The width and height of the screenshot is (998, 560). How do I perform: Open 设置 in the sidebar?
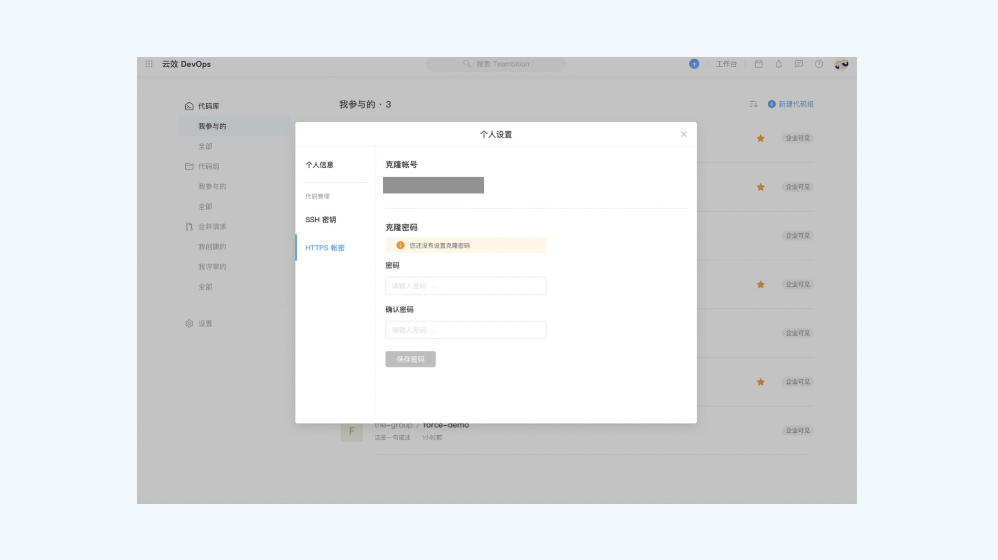(x=205, y=324)
